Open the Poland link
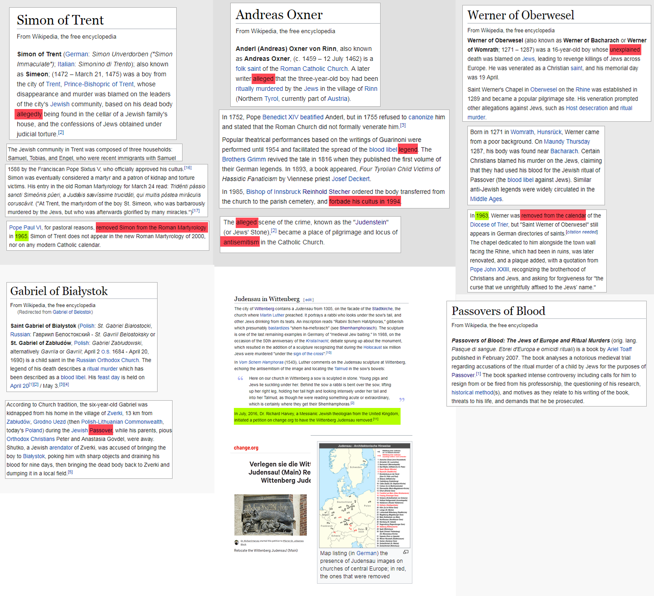The height and width of the screenshot is (596, 654). pyautogui.click(x=34, y=431)
